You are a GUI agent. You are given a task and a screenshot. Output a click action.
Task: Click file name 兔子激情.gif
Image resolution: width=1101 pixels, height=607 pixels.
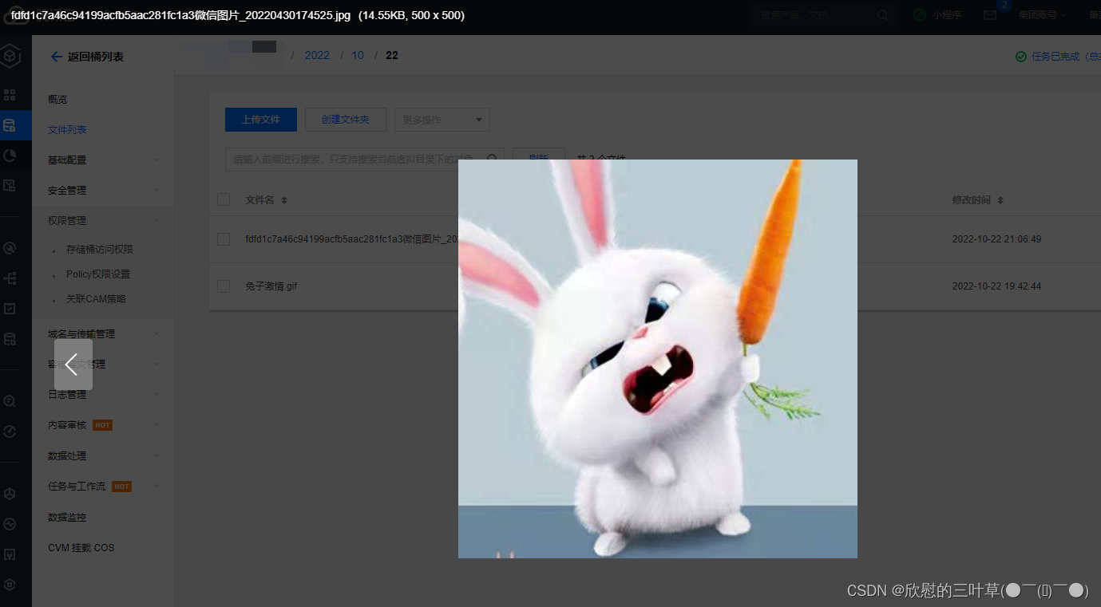click(x=271, y=286)
